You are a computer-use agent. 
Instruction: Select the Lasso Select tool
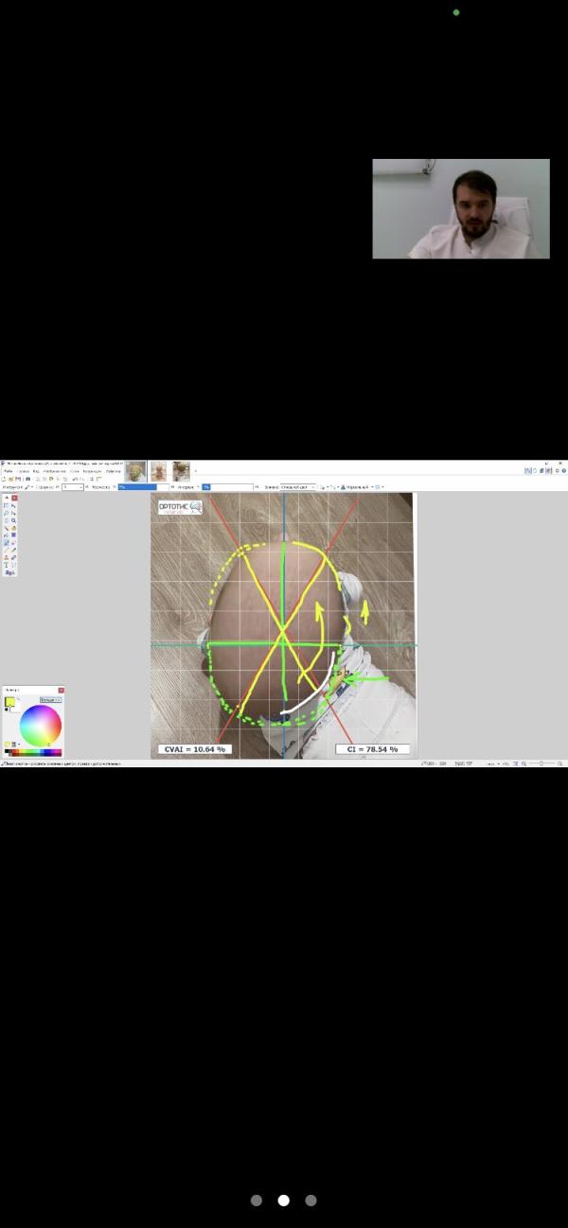point(6,513)
